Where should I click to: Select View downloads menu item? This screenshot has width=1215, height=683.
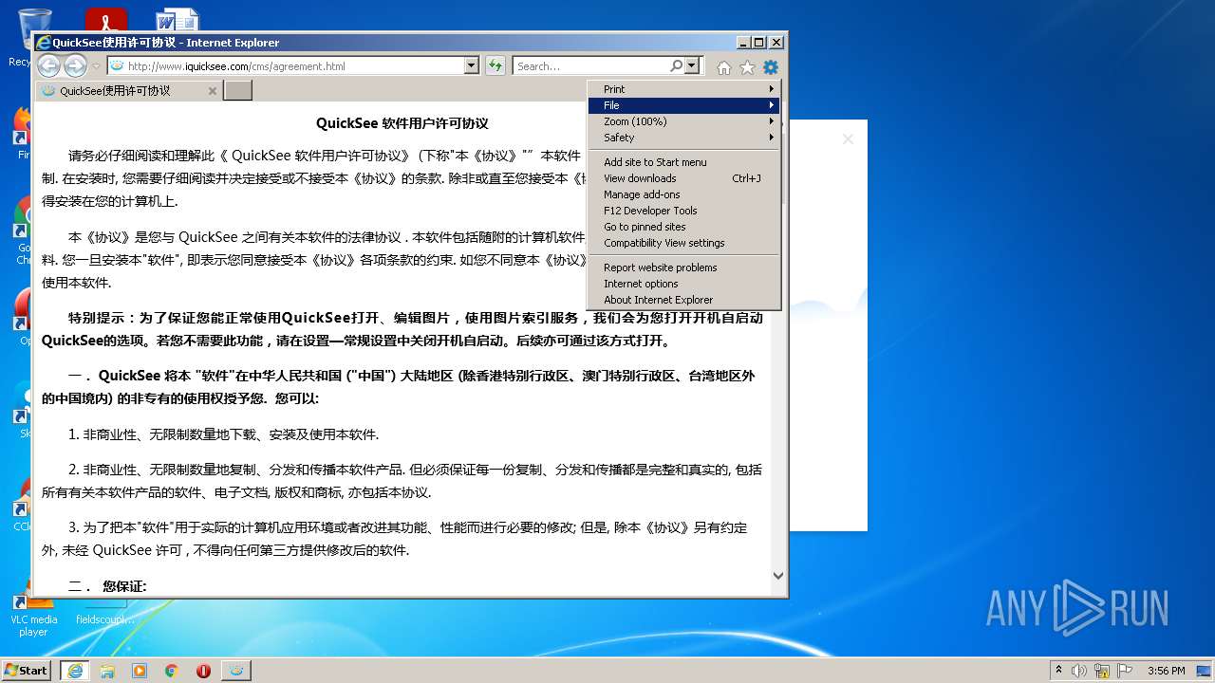[684, 178]
